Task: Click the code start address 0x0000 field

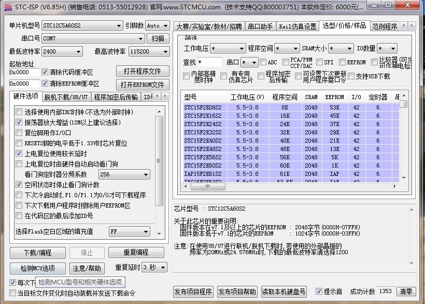Action: pyautogui.click(x=24, y=72)
